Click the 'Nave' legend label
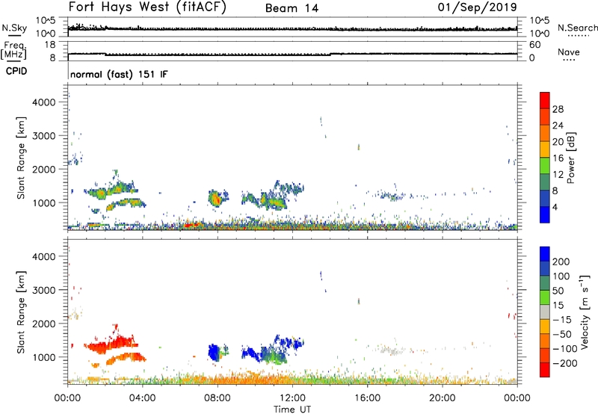 point(568,52)
